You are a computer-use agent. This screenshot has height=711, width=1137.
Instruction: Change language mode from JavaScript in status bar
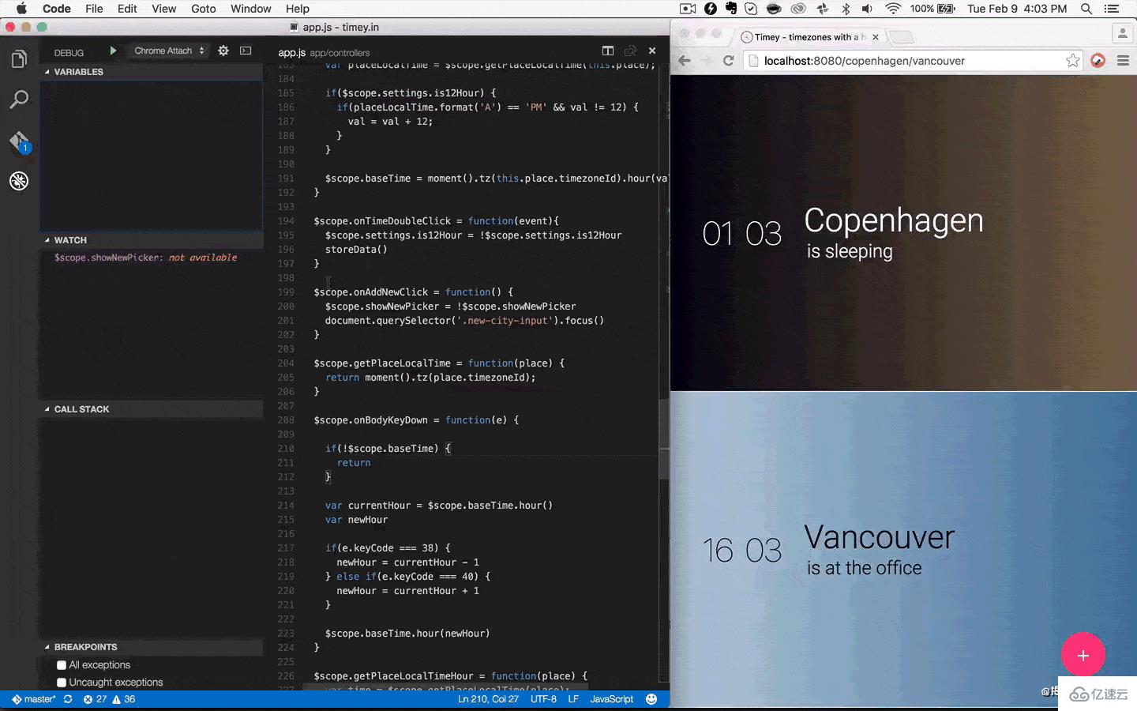(x=612, y=699)
